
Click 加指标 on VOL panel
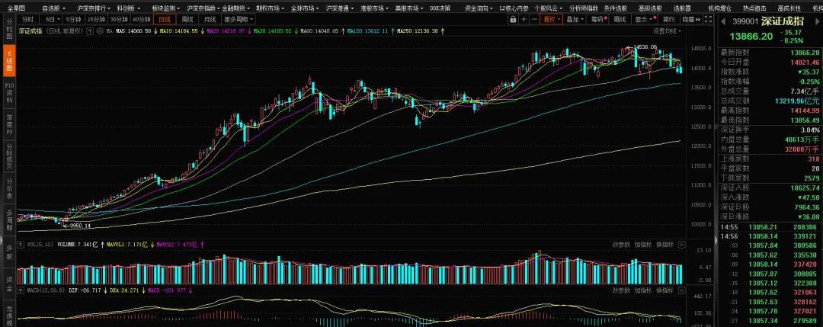[643, 245]
